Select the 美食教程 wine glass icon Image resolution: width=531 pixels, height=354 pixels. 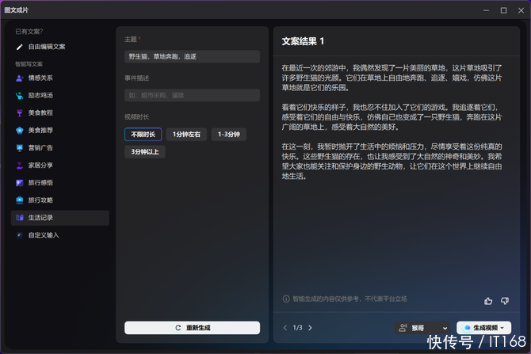(x=20, y=113)
